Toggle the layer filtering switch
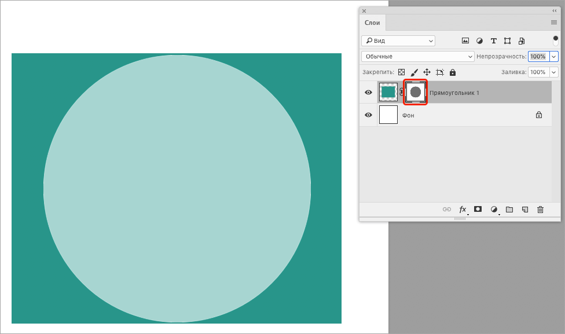 [554, 41]
